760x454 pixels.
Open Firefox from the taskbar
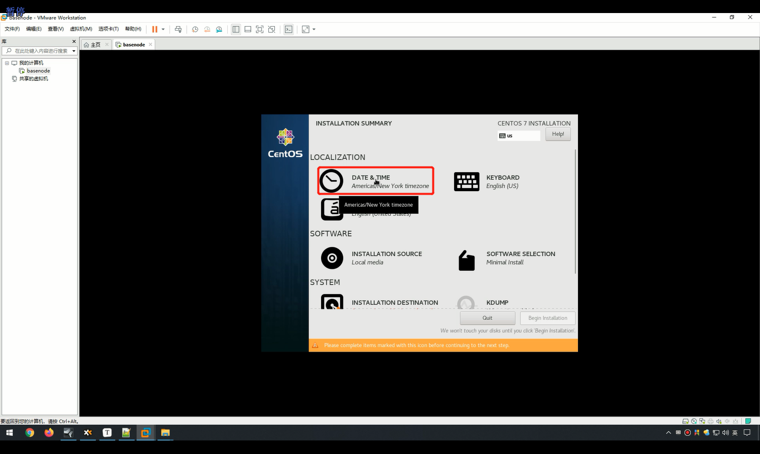click(x=49, y=432)
